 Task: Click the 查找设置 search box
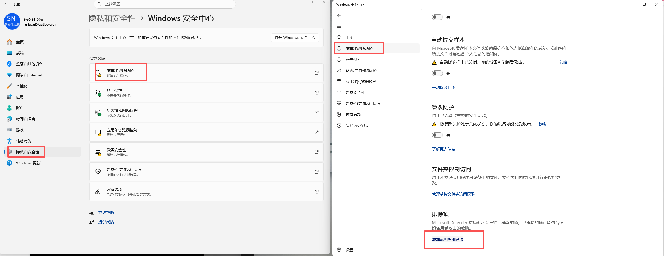(165, 4)
